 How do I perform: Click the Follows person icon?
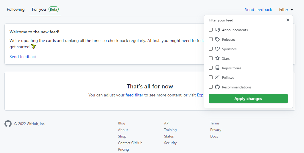217,77
